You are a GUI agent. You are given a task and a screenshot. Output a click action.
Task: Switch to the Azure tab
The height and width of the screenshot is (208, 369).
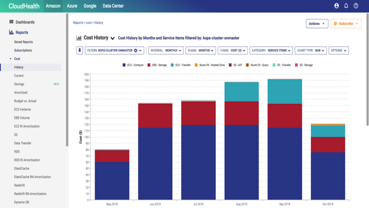[72, 6]
